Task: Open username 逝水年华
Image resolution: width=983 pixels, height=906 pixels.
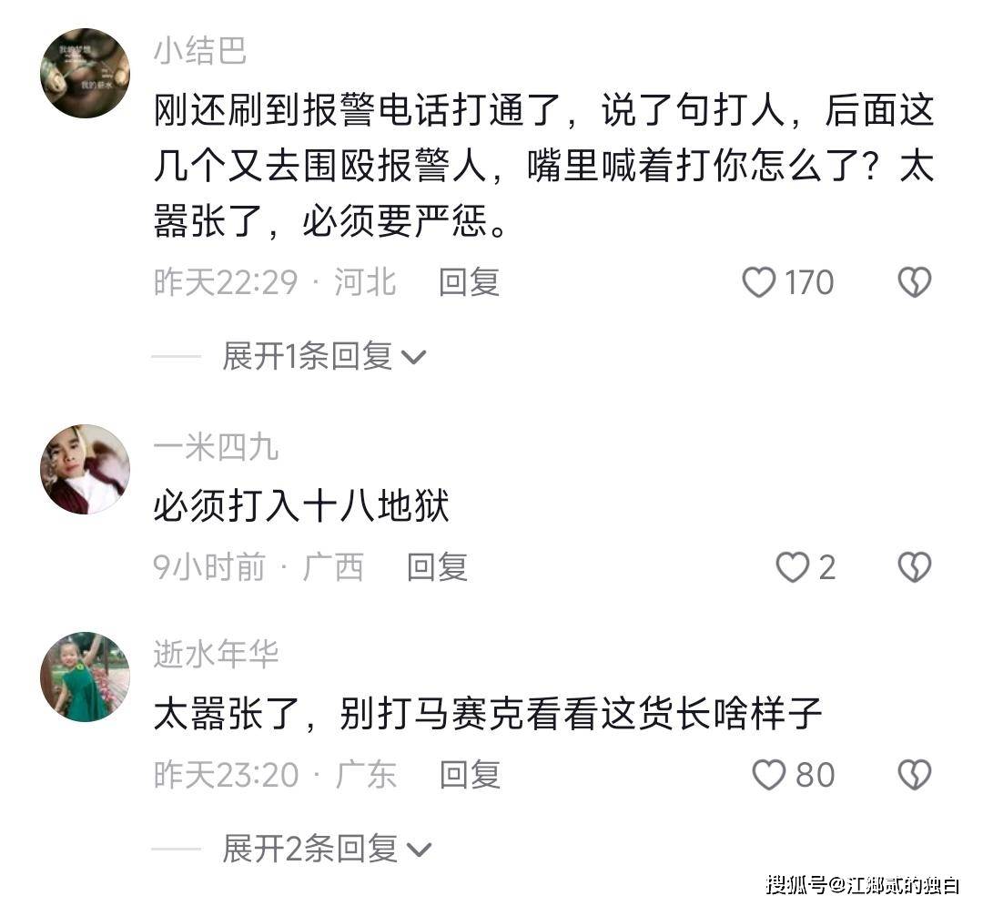Action: 216,656
